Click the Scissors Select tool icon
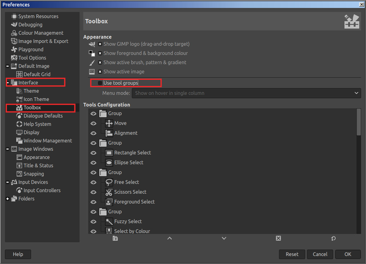 [x=109, y=192]
